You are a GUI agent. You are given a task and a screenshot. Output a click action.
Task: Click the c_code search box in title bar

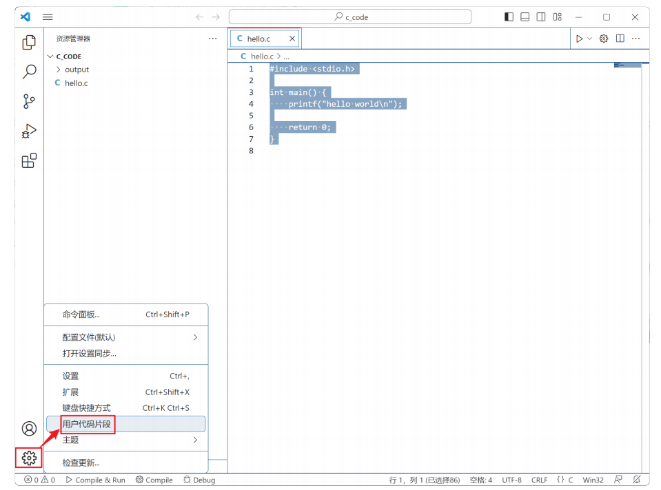[x=350, y=17]
